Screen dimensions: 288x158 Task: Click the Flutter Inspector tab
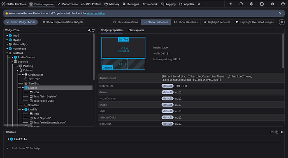(x=42, y=4)
